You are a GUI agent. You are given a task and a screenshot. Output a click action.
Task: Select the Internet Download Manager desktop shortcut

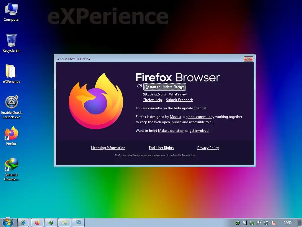tap(12, 169)
